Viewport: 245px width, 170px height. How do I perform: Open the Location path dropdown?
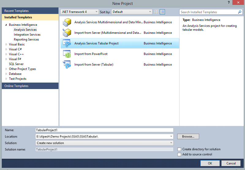[171, 137]
